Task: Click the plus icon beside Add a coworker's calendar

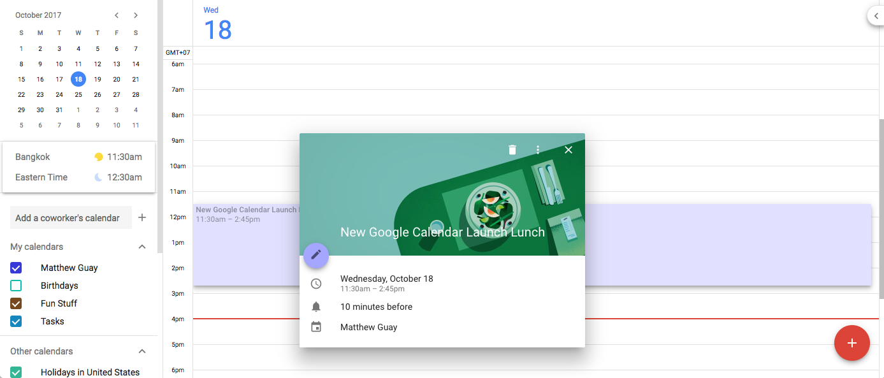Action: tap(142, 217)
